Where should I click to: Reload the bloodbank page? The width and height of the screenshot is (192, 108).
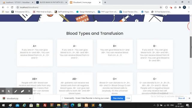point(12,7)
